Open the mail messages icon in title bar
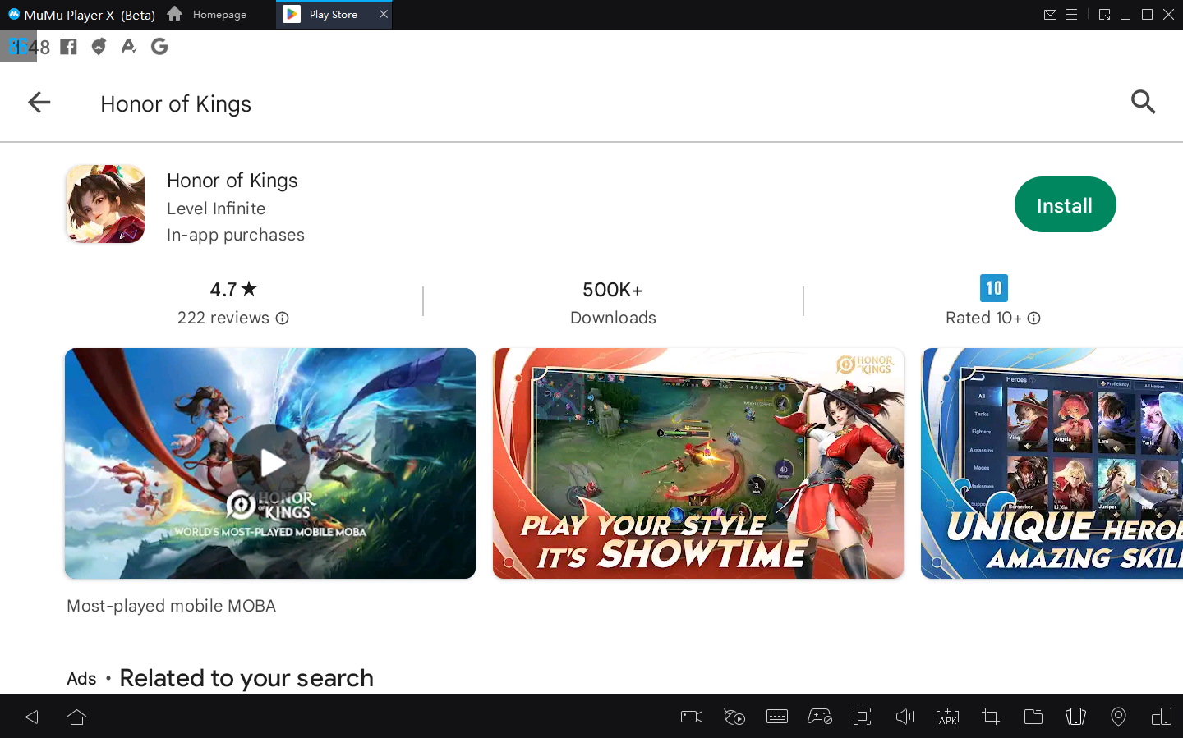The width and height of the screenshot is (1183, 738). coord(1050,15)
